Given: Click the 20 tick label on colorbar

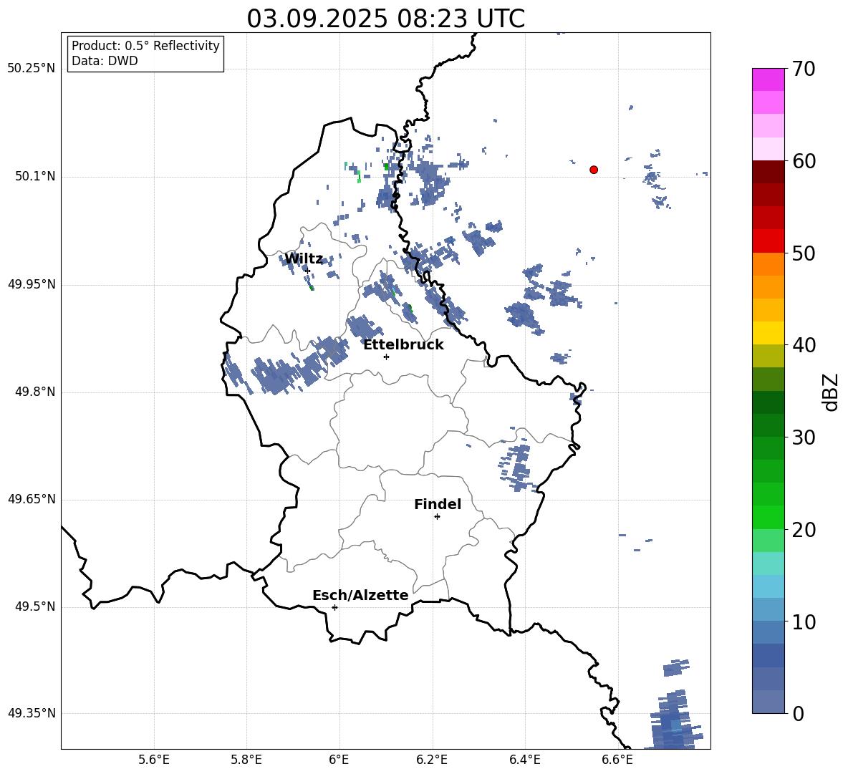Looking at the screenshot, I should 804,530.
